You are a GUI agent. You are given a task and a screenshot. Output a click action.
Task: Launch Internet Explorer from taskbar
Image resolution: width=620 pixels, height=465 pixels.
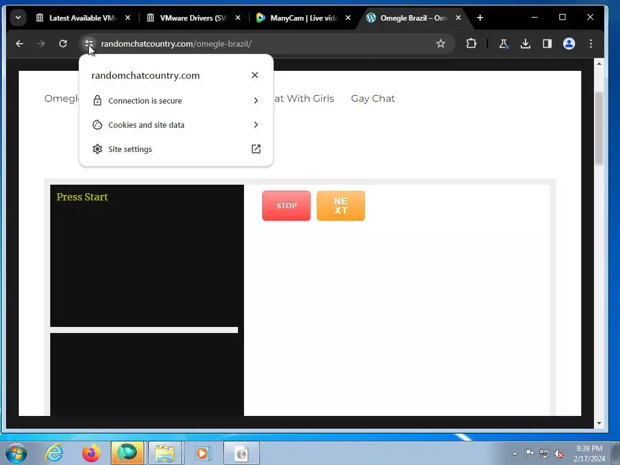point(54,453)
